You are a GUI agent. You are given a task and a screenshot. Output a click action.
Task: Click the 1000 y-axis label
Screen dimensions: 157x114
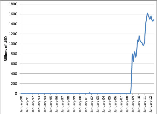click(13, 44)
